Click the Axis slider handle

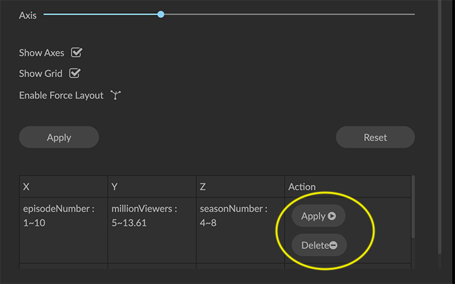[161, 14]
